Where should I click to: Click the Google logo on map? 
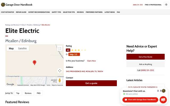tap(10, 84)
